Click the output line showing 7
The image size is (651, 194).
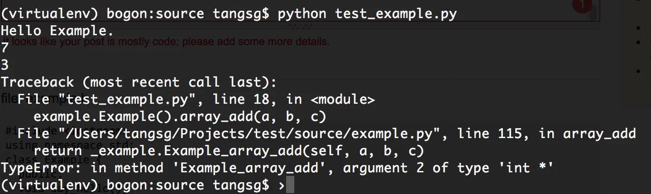pos(5,48)
